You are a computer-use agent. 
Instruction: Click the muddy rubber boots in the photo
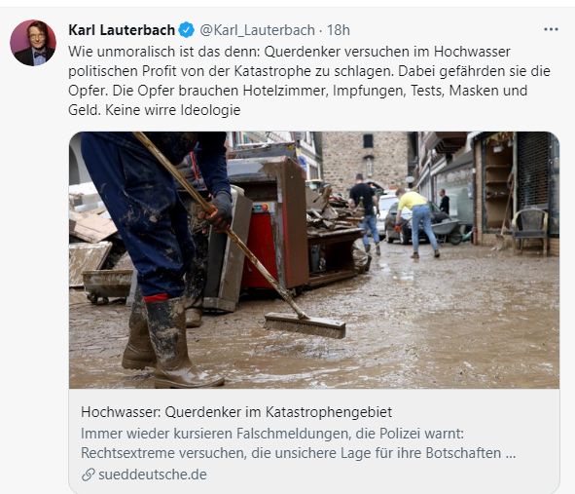coord(169,340)
